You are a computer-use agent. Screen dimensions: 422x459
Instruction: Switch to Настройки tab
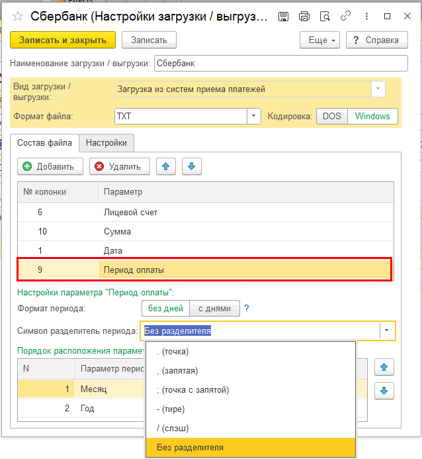(106, 143)
